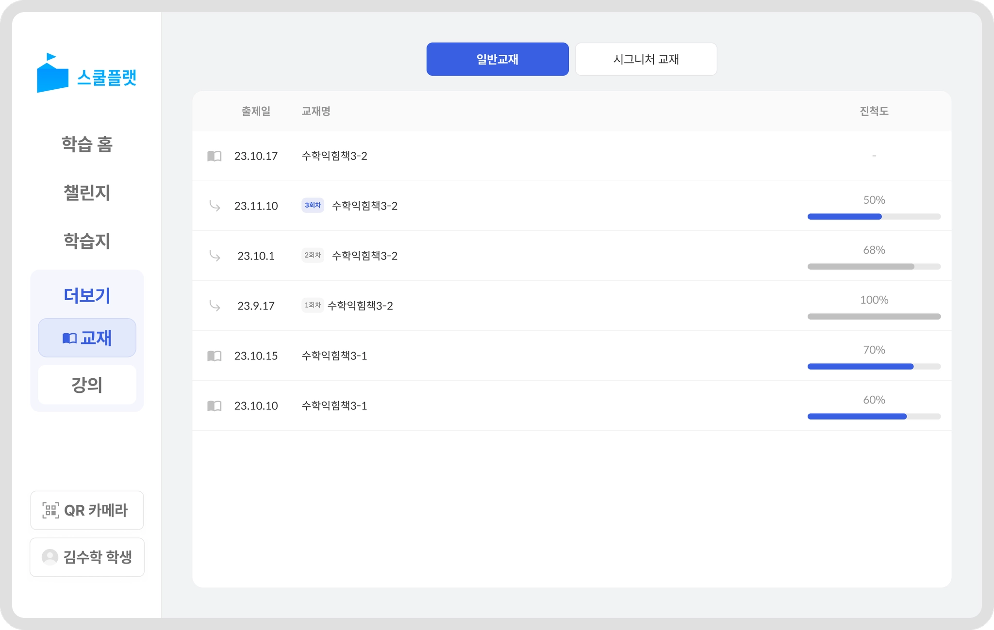This screenshot has width=994, height=630.
Task: Go to the 챌린지 menu
Action: click(x=87, y=193)
